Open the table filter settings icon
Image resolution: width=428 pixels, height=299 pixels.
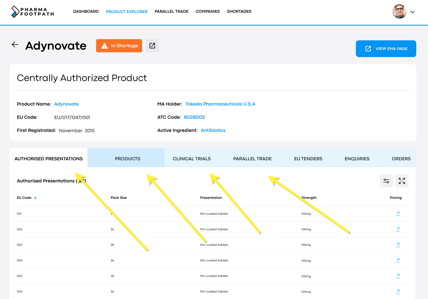pos(386,181)
